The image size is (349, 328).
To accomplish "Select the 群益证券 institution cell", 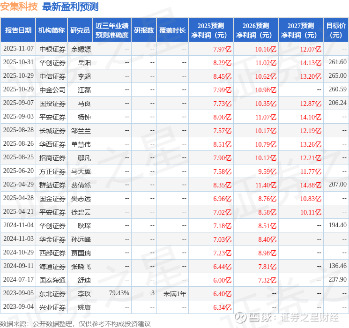I will [52, 185].
